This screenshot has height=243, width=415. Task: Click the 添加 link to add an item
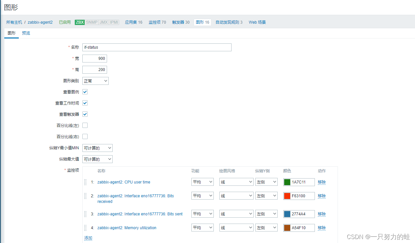tap(88, 237)
